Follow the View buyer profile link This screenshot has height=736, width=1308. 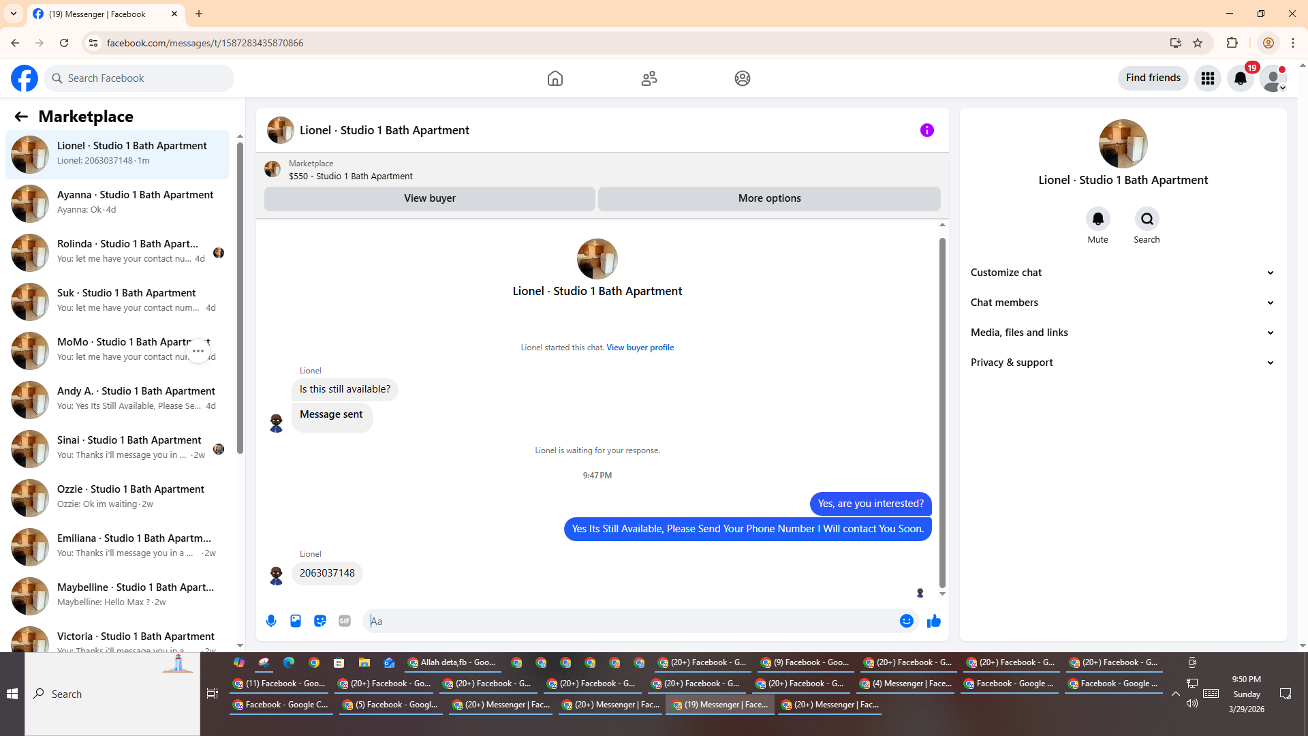[x=640, y=348]
